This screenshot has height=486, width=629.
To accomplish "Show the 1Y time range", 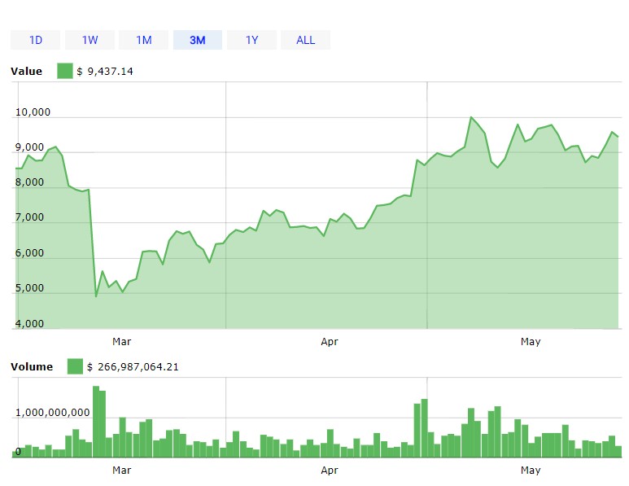I will 251,40.
